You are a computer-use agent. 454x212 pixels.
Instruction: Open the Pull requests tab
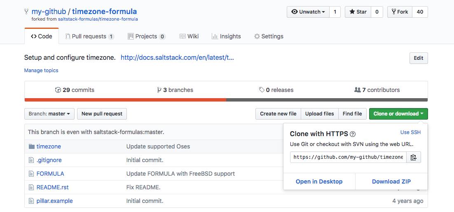pos(89,36)
